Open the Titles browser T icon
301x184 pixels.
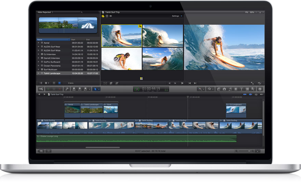click(x=242, y=89)
